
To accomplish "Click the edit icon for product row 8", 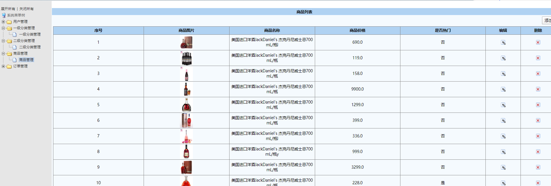I will [503, 152].
